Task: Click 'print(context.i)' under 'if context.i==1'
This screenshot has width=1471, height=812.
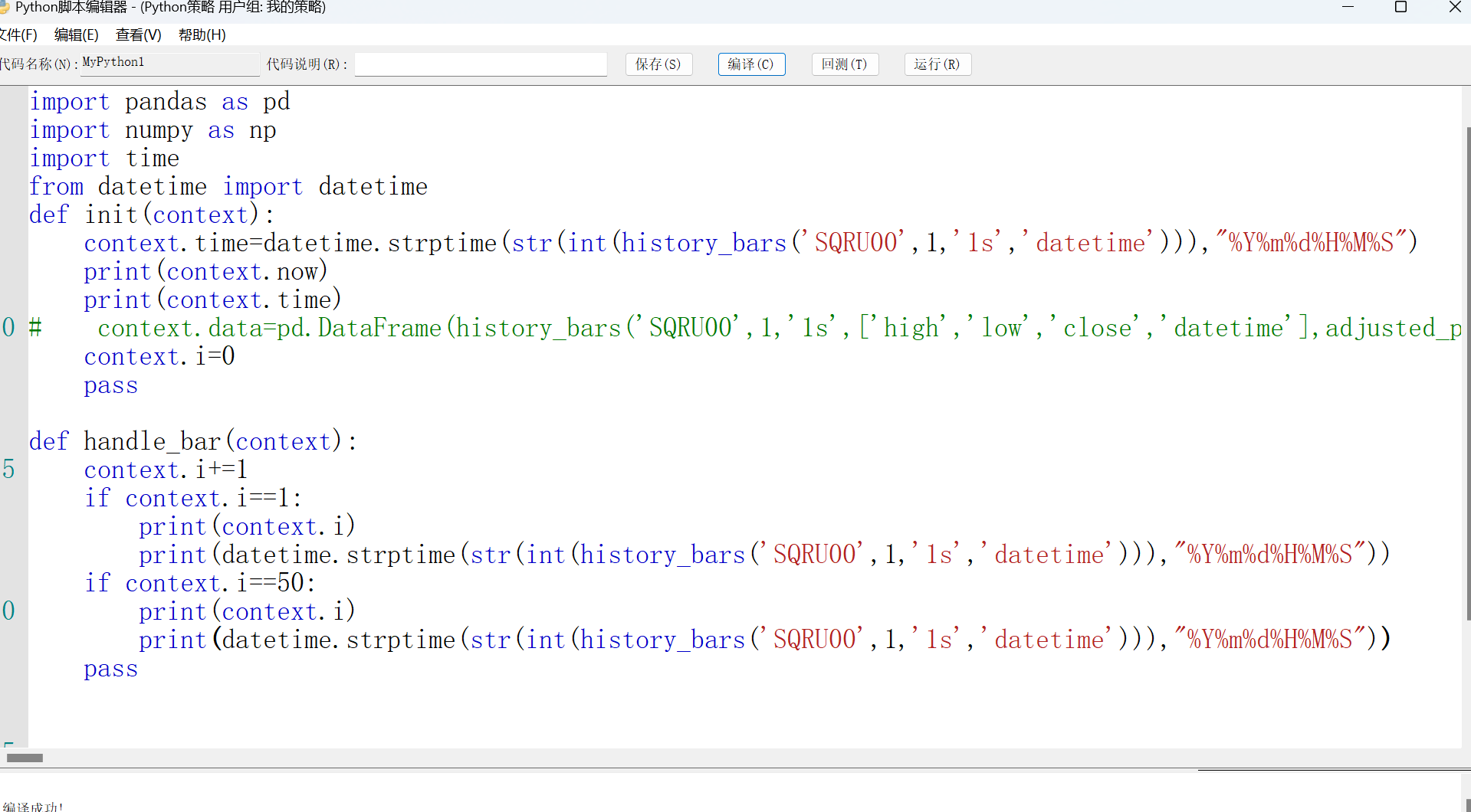Action: pos(247,527)
